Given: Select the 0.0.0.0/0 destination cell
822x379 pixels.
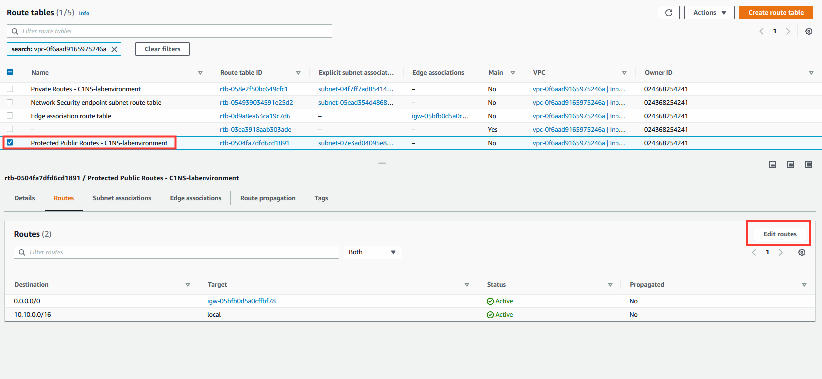Looking at the screenshot, I should point(27,301).
